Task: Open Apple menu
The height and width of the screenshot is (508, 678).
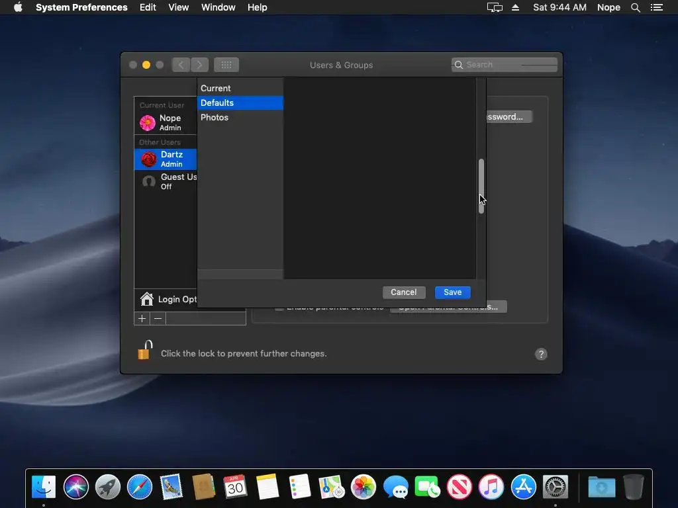Action: pos(18,7)
